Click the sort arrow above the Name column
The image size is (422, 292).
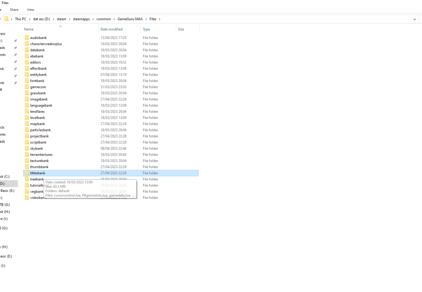[60, 26]
